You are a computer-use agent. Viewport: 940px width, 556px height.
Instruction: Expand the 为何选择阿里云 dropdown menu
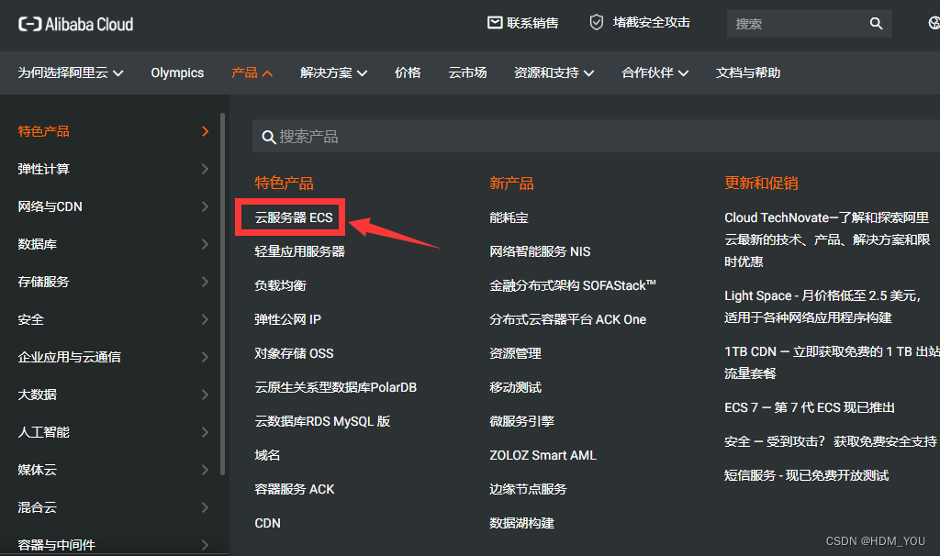(70, 72)
